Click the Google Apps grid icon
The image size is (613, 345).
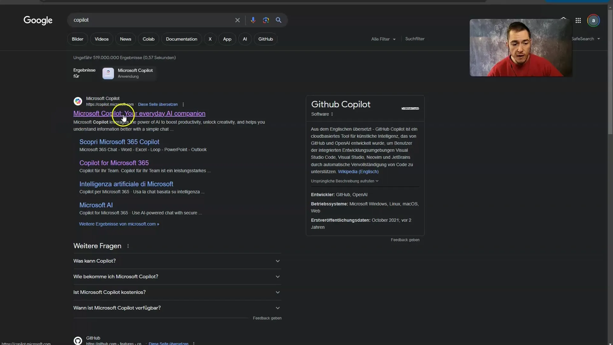click(x=578, y=20)
